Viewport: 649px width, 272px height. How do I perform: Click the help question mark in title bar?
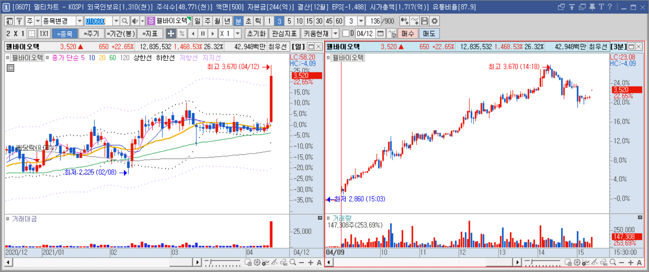[610, 7]
